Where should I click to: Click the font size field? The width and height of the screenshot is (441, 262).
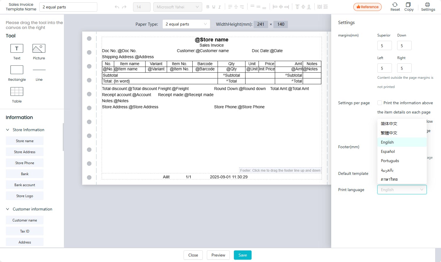pos(142,7)
